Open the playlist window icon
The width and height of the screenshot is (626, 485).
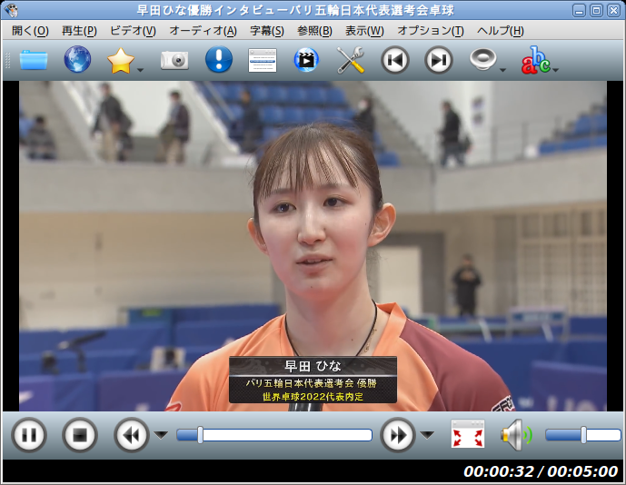pyautogui.click(x=263, y=60)
